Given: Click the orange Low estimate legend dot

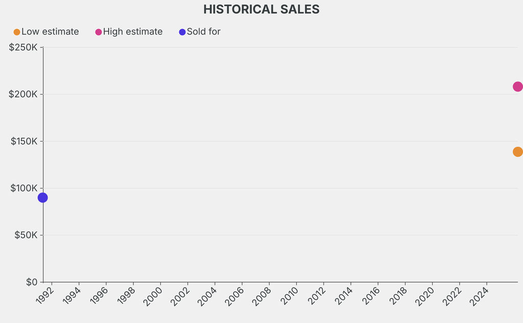Looking at the screenshot, I should coord(17,32).
